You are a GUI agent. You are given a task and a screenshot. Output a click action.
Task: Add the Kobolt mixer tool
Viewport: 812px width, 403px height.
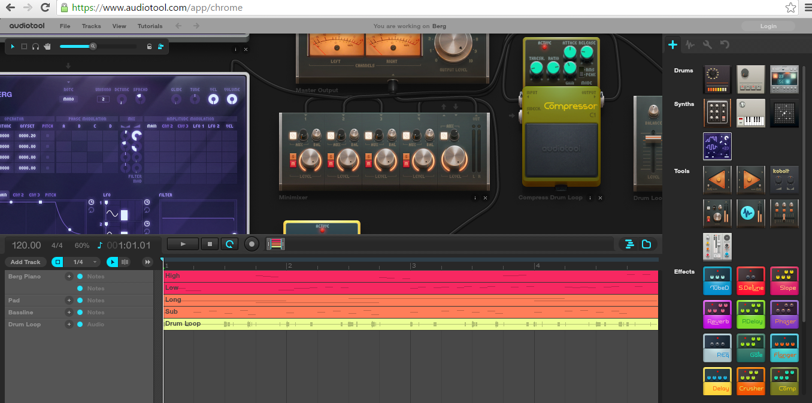784,180
